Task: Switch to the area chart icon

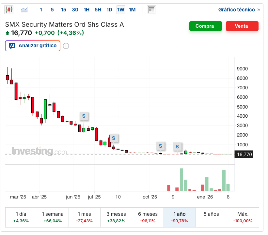Action: click(24, 10)
